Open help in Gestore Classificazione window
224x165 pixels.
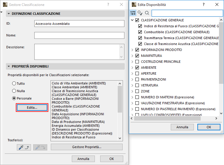point(108,4)
